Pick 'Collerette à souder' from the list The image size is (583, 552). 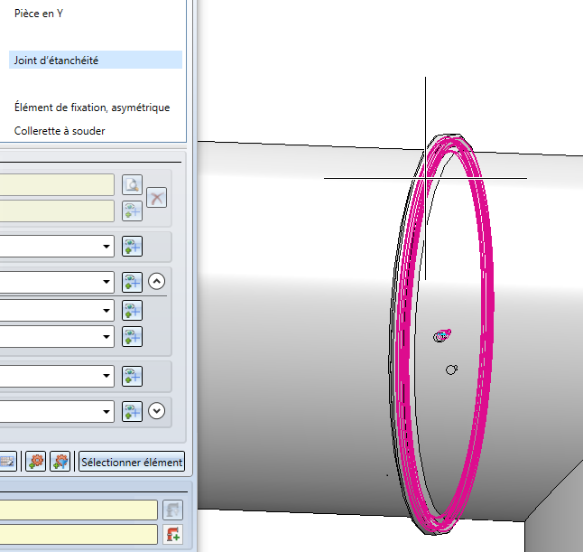pyautogui.click(x=60, y=131)
